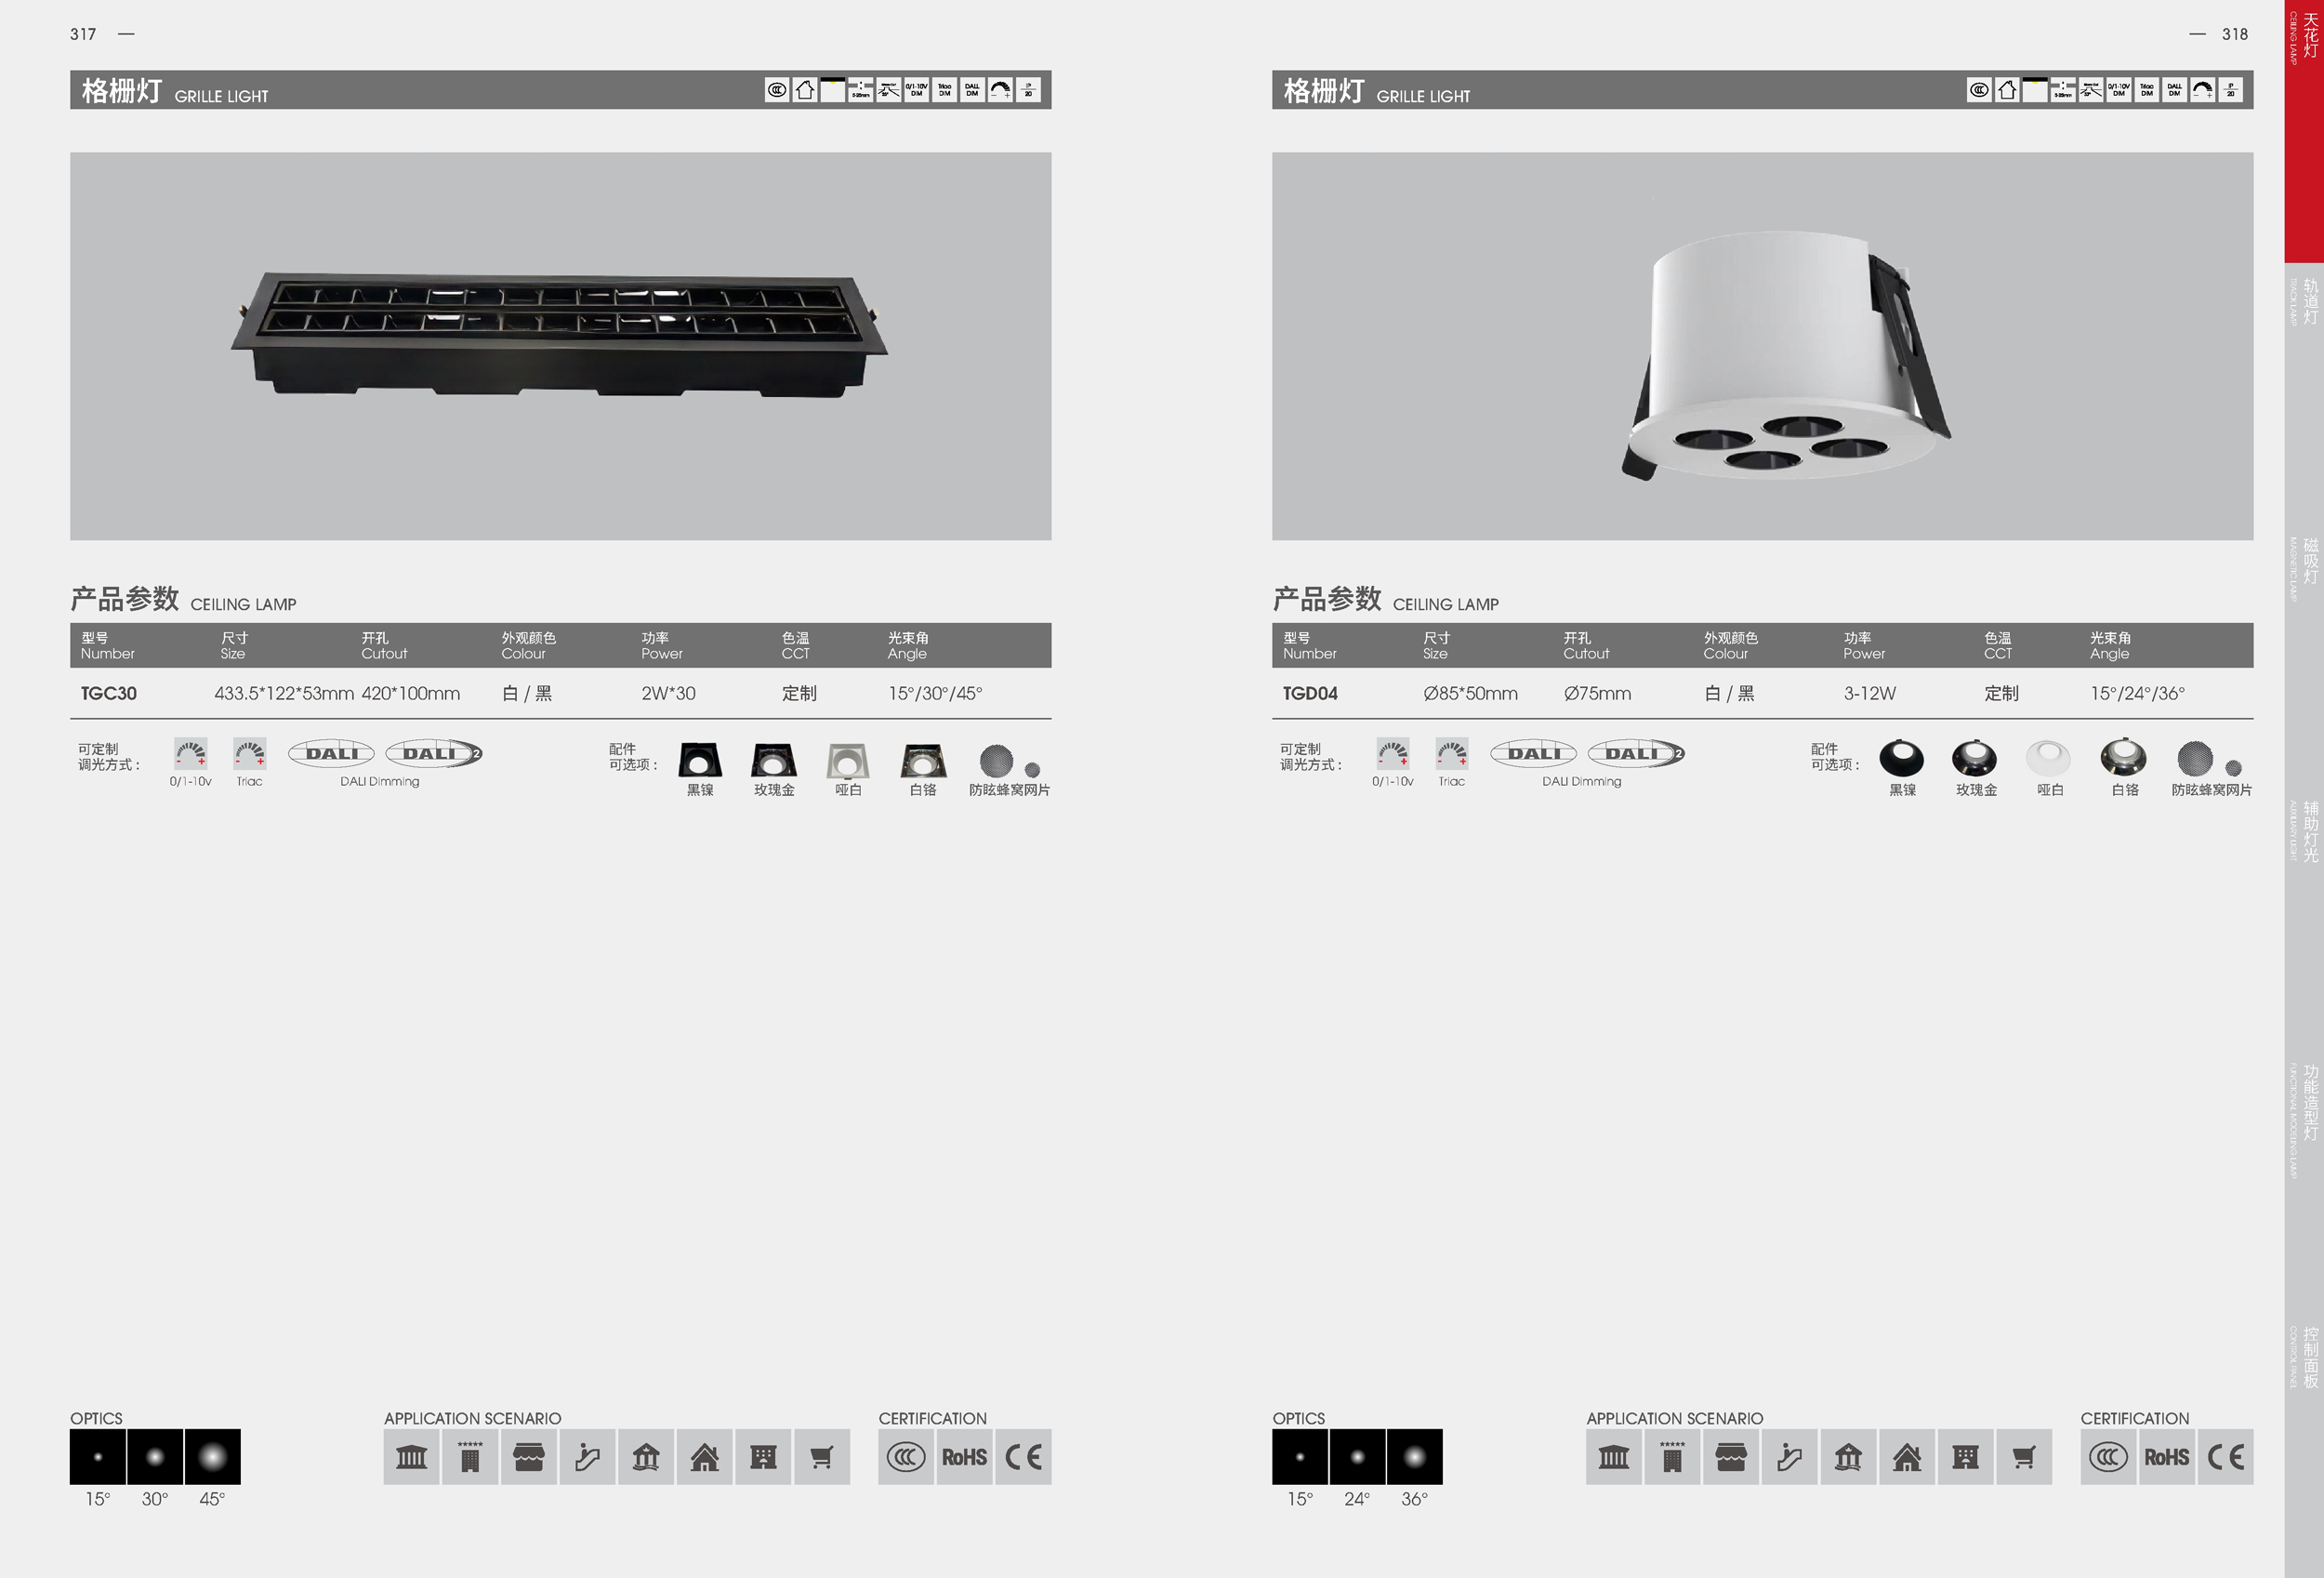Image resolution: width=2324 pixels, height=1578 pixels.
Task: Click the shopping cart icon on page 318
Action: (2024, 1457)
